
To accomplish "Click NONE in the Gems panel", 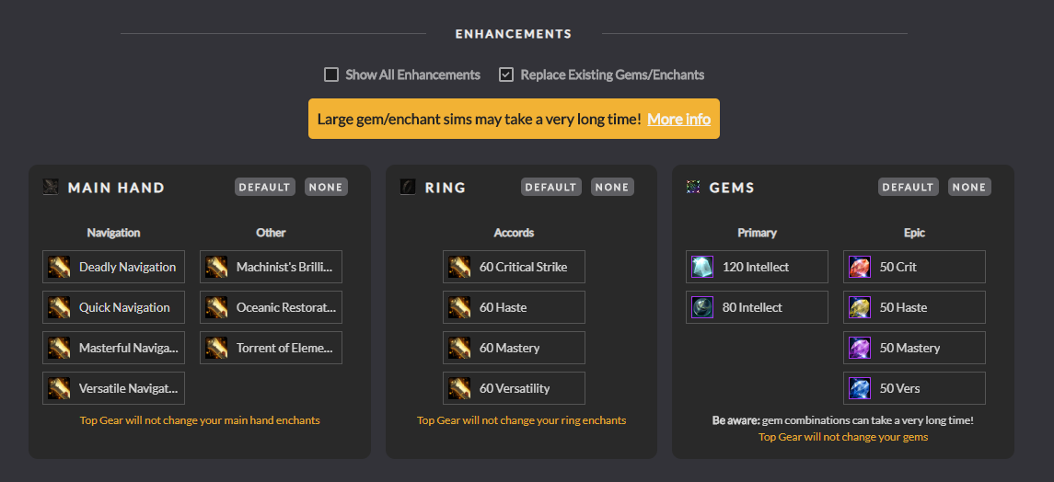I will (969, 188).
